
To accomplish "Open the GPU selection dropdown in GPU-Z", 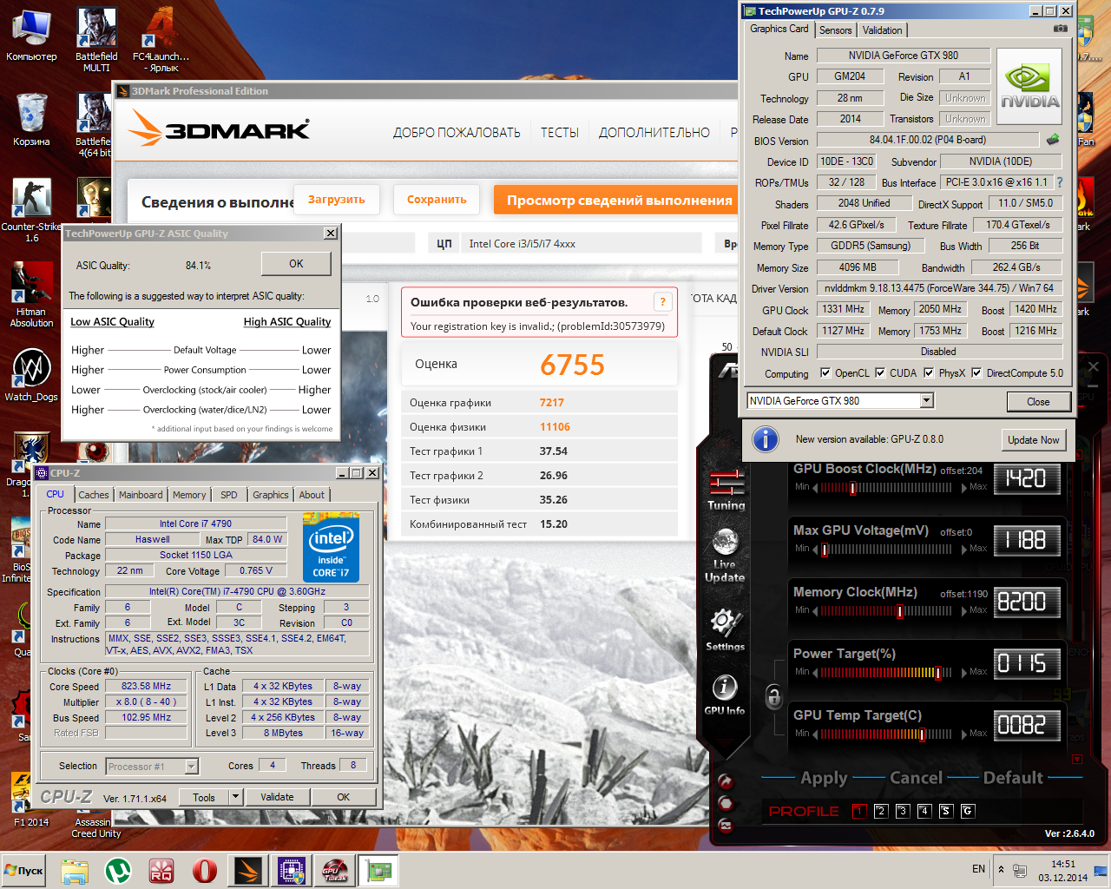I will pos(927,400).
